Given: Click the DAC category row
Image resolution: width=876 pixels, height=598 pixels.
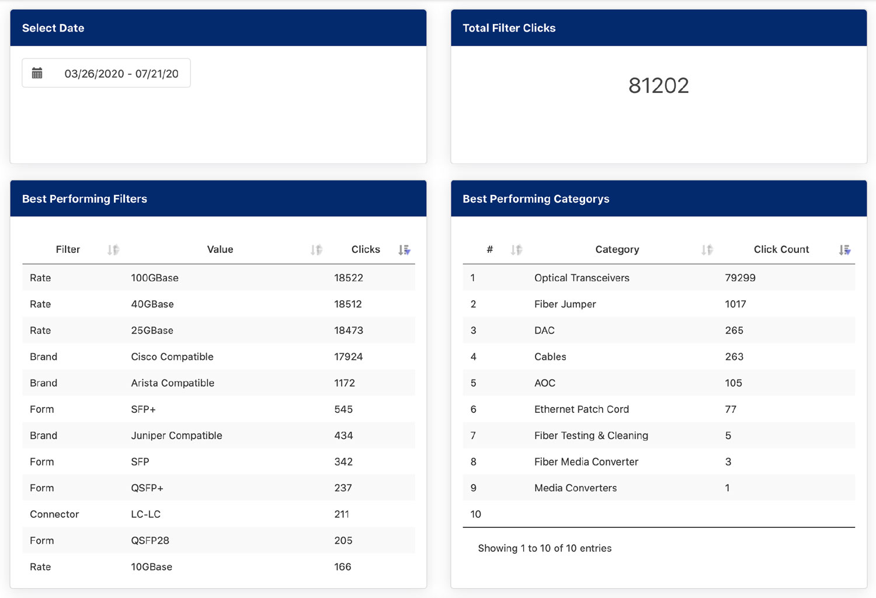Looking at the screenshot, I should point(659,331).
